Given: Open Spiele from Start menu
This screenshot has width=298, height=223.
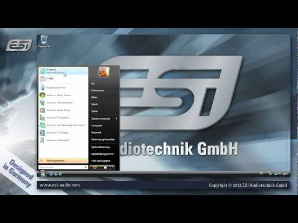Looking at the screenshot, I should [x=95, y=111].
